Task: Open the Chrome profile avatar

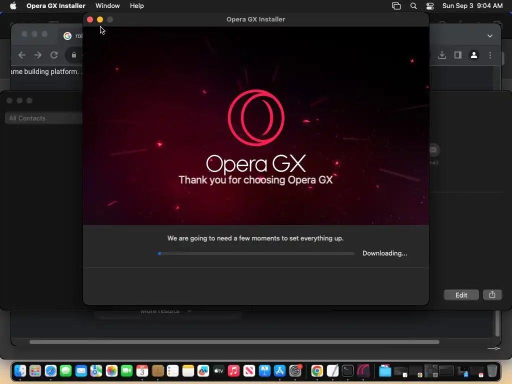Action: [x=474, y=55]
